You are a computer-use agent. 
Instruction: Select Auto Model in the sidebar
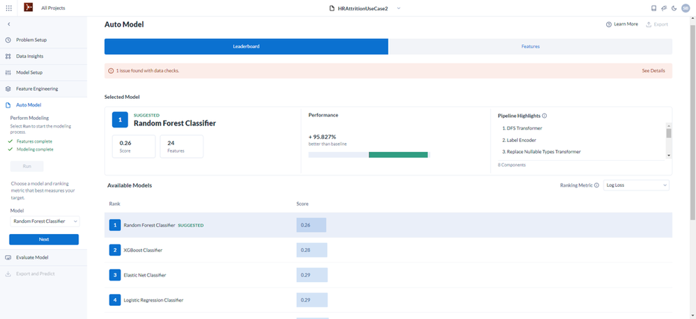29,105
